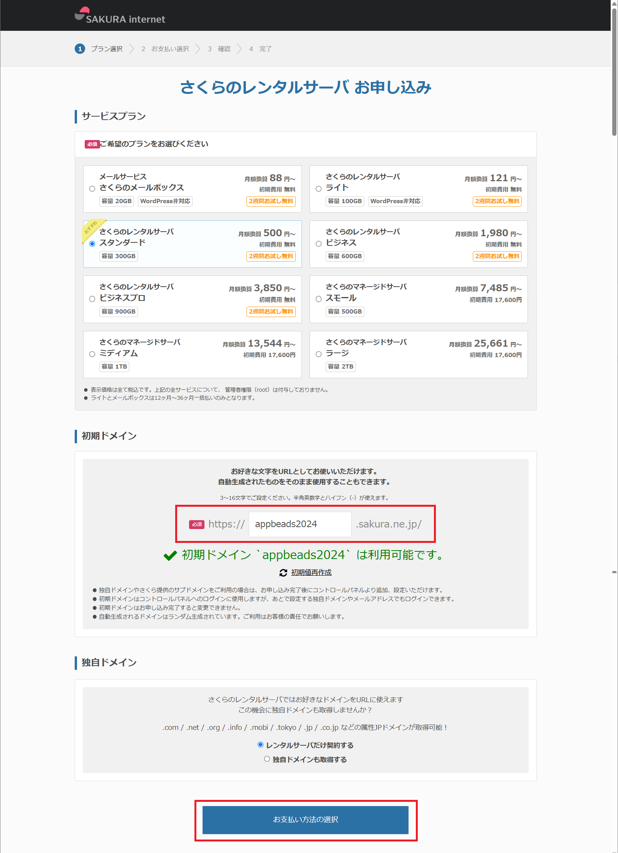This screenshot has width=618, height=853.
Task: Click the さくらのレンタルサーバ お申し込み heading
Action: (306, 87)
